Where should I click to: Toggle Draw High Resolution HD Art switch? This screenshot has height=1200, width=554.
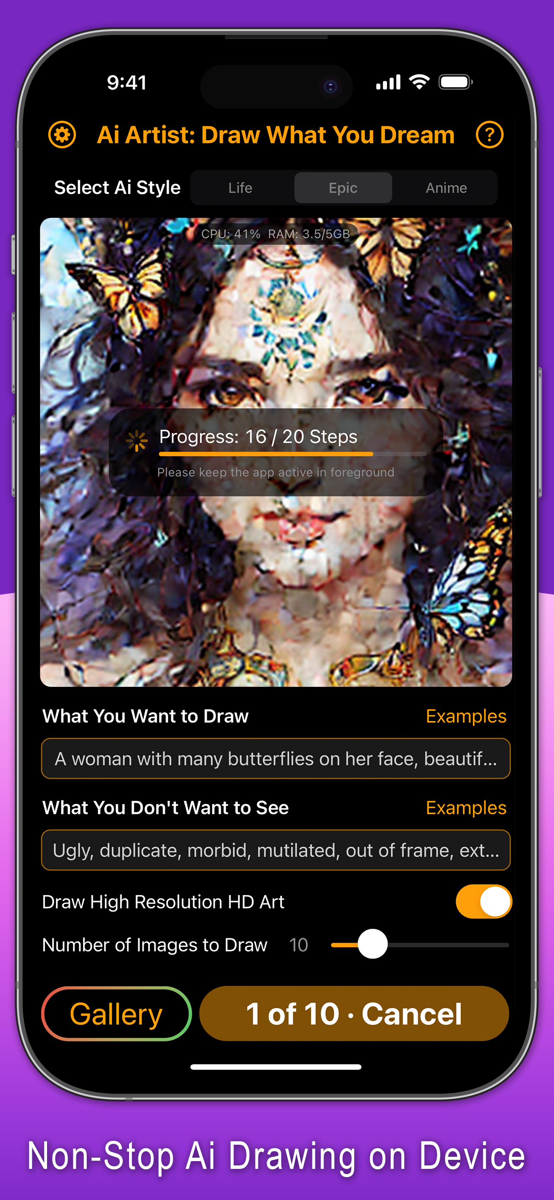(483, 902)
